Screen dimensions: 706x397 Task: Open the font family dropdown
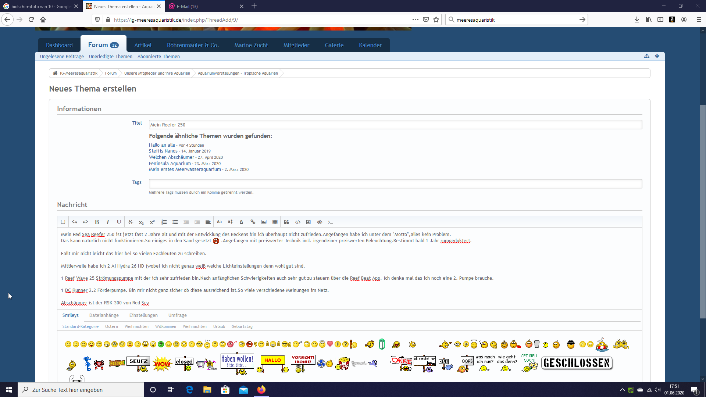click(x=219, y=222)
